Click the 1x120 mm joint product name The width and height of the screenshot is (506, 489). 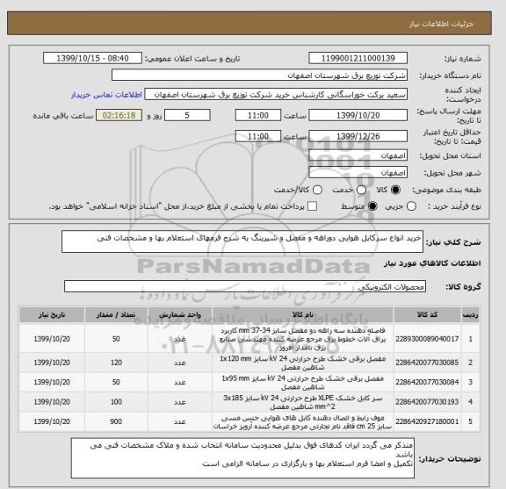point(303,363)
